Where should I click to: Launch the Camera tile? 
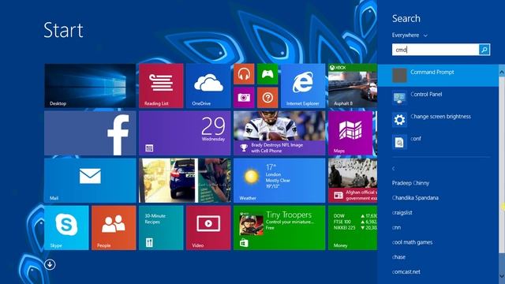pos(244,98)
